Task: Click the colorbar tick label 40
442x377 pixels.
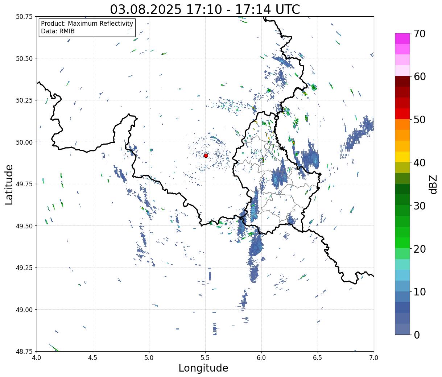Action: pyautogui.click(x=419, y=163)
